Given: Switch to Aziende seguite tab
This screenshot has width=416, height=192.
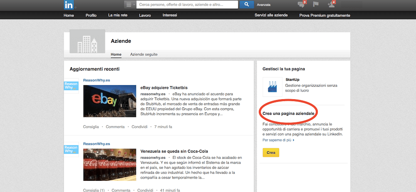Looking at the screenshot, I should click(x=144, y=54).
